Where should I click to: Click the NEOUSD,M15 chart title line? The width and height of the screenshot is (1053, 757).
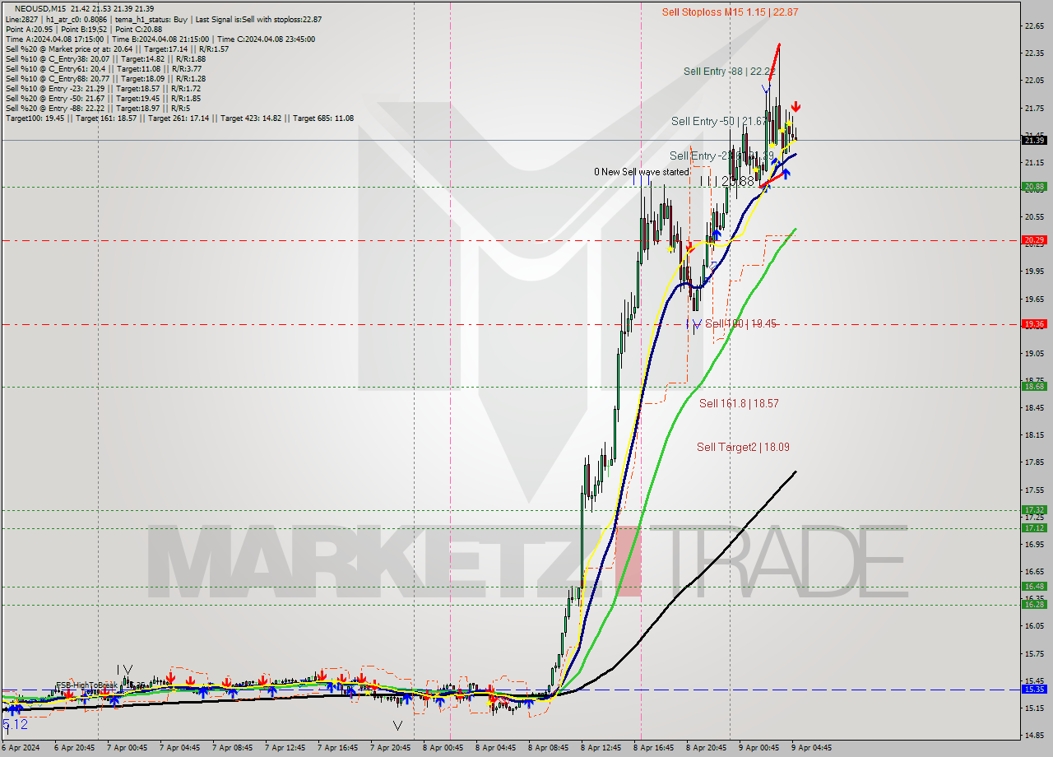[84, 9]
